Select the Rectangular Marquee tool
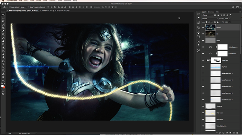242x135 pixels. pyautogui.click(x=3, y=18)
